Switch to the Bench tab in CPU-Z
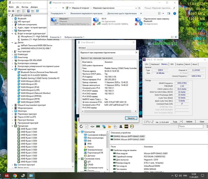The width and height of the screenshot is (208, 179). point(188,64)
